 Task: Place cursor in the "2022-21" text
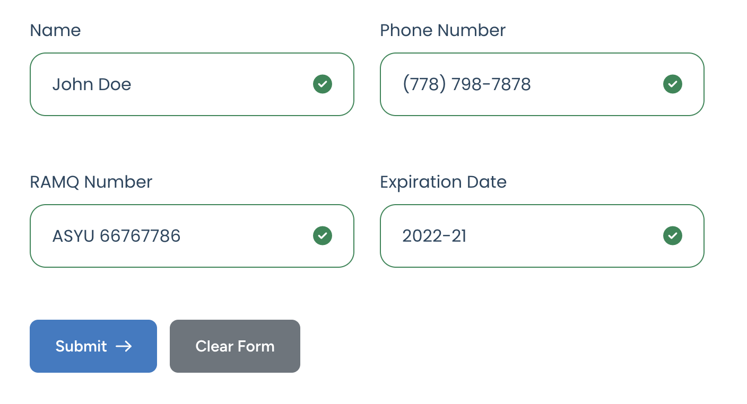[x=434, y=236]
